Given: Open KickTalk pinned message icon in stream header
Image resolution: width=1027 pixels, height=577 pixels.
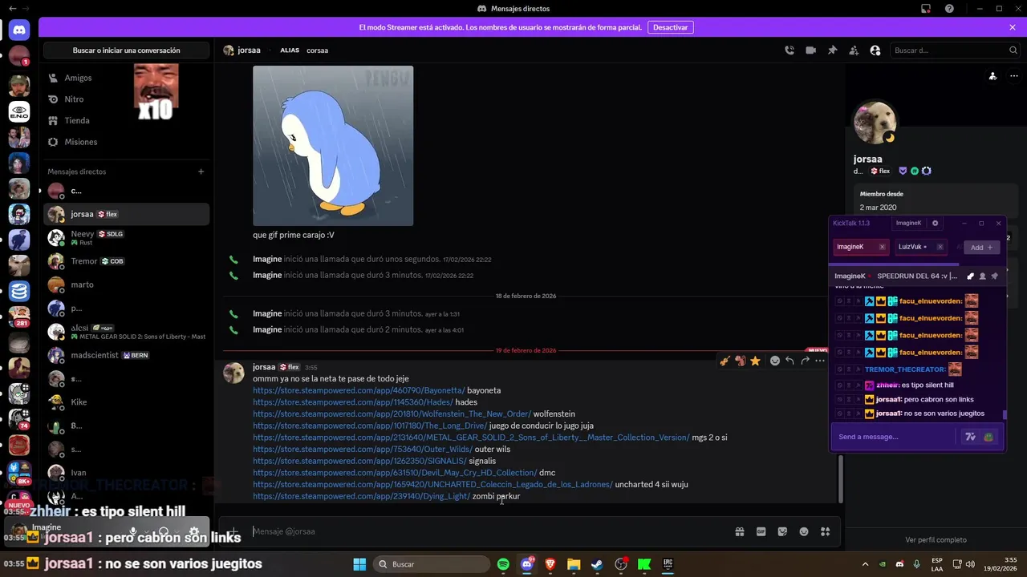Looking at the screenshot, I should pyautogui.click(x=995, y=276).
